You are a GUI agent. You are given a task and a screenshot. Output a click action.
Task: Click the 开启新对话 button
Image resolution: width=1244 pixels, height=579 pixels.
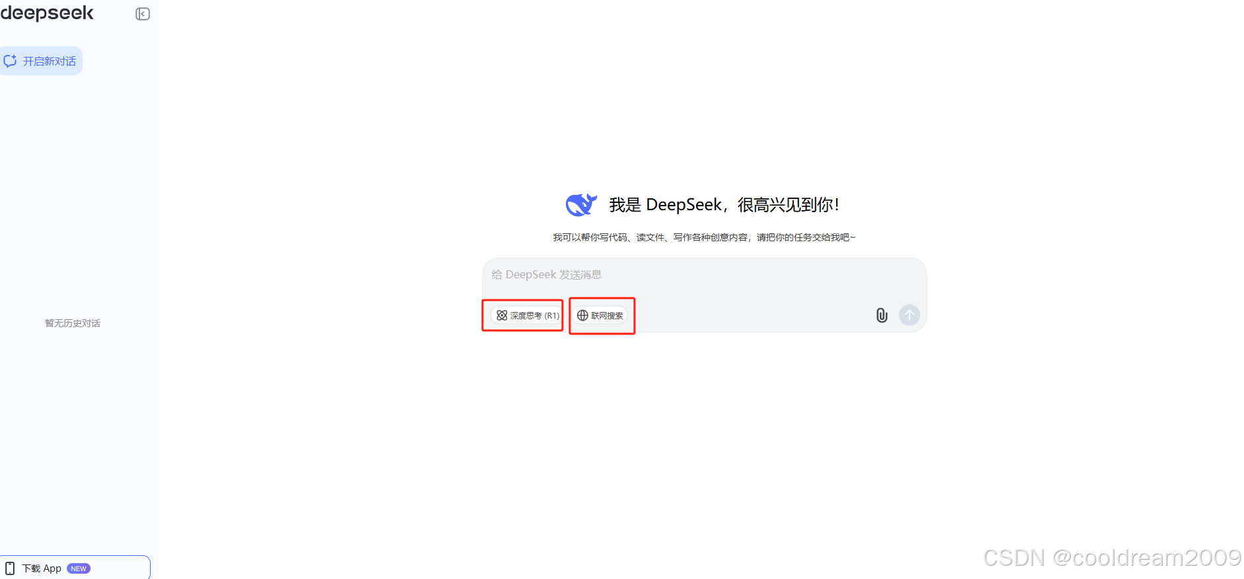click(41, 61)
